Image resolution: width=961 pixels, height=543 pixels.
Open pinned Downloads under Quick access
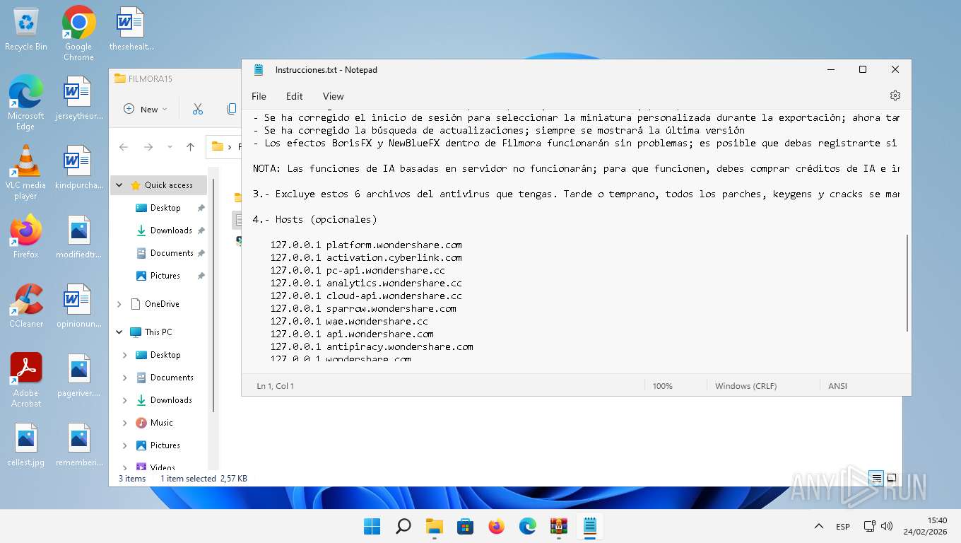(171, 230)
